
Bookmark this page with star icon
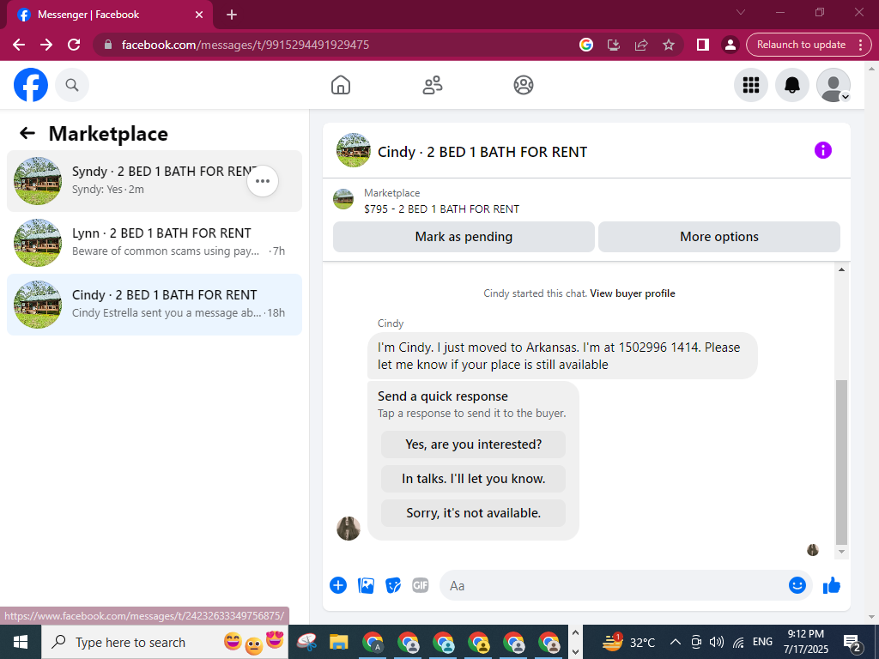[x=668, y=45]
